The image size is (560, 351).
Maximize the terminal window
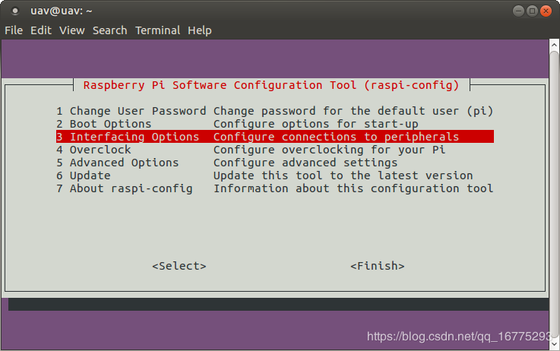point(532,11)
